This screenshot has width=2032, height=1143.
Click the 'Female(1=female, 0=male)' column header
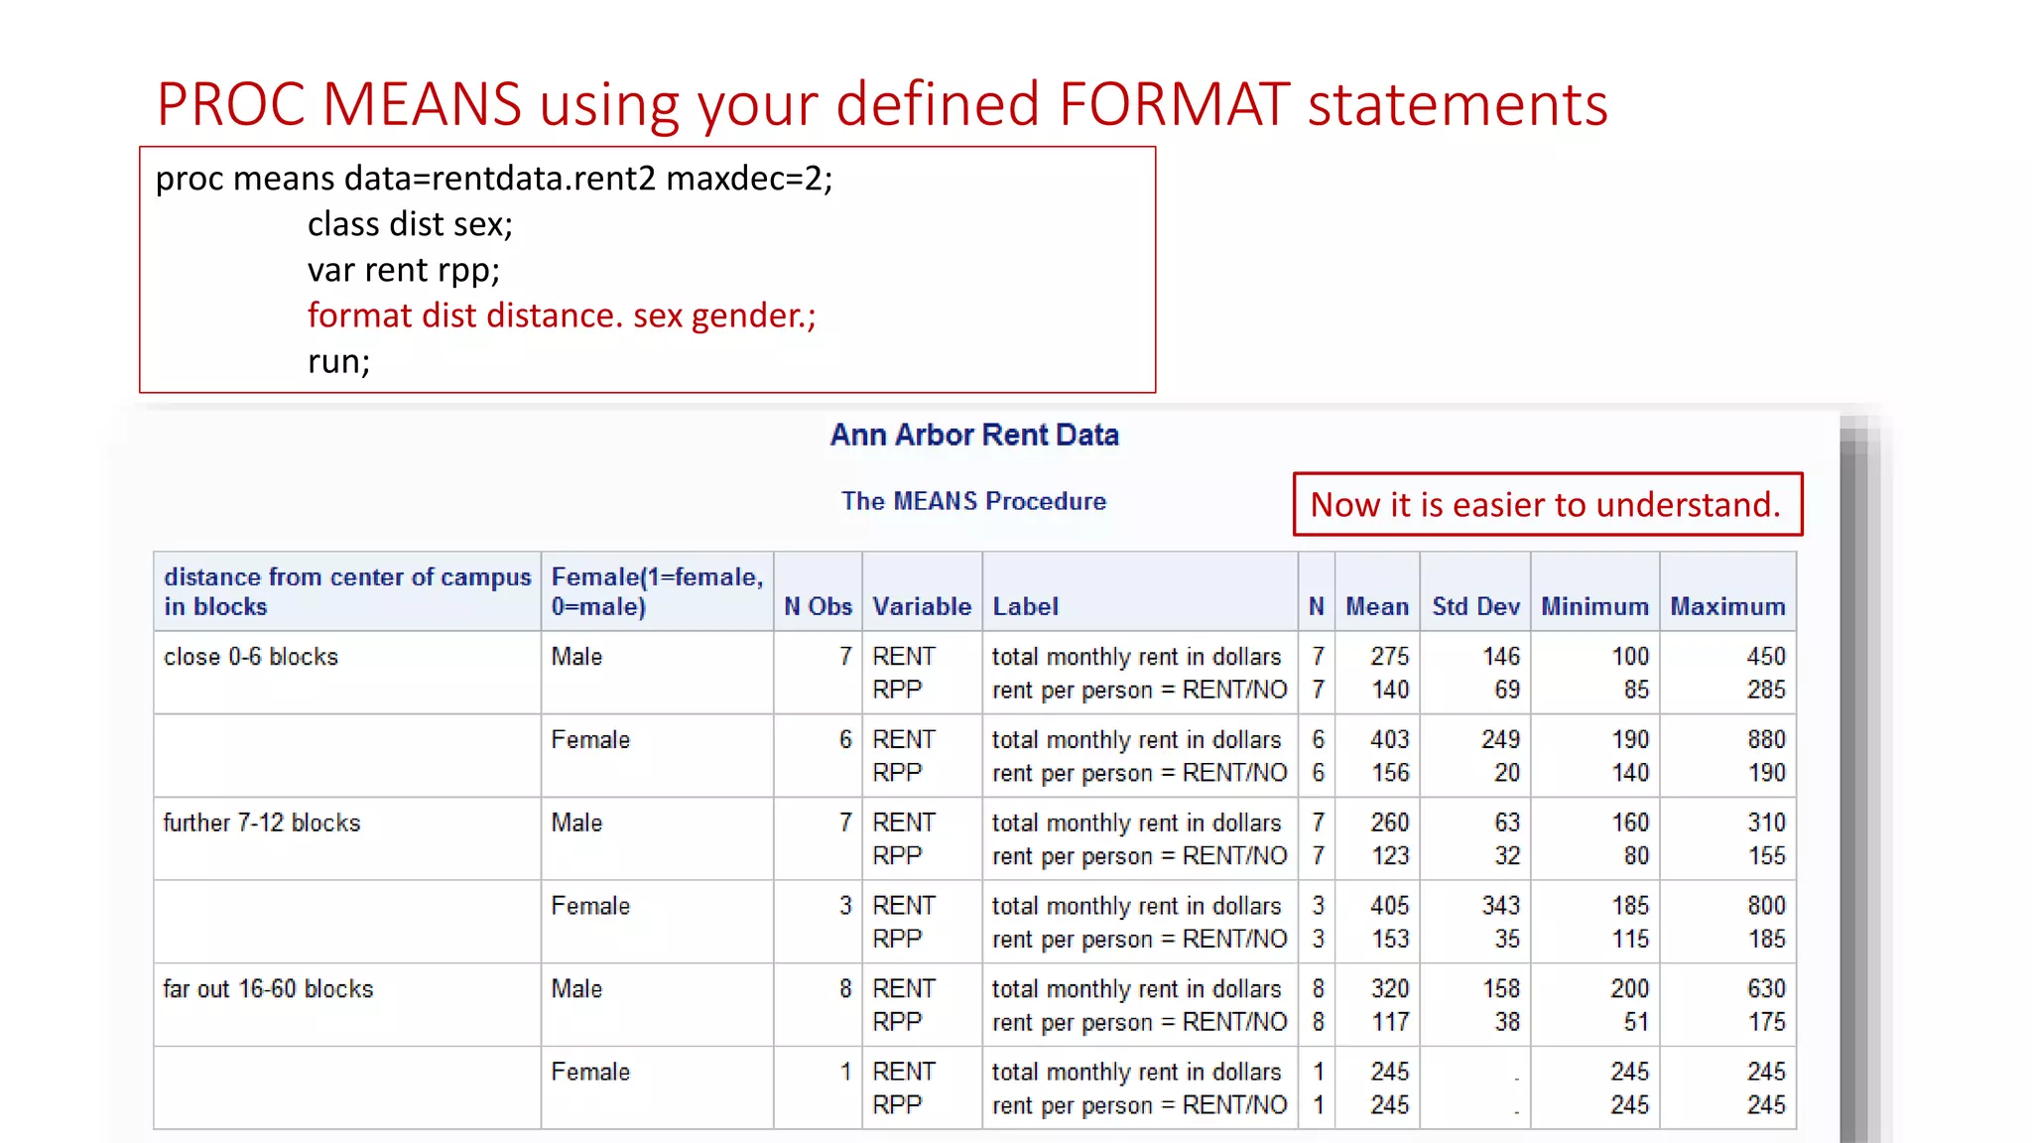657,591
